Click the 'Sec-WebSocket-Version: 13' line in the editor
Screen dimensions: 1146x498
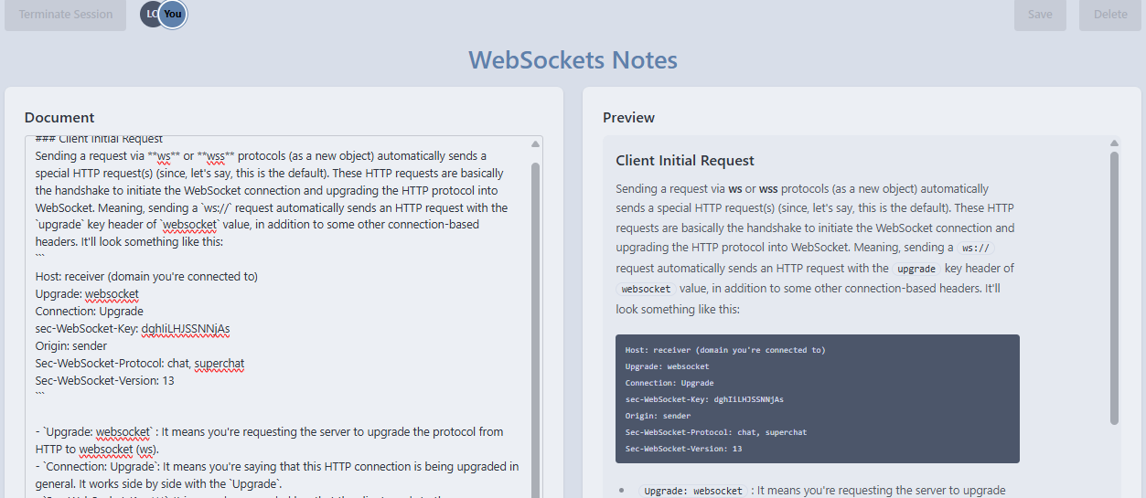[x=104, y=381]
